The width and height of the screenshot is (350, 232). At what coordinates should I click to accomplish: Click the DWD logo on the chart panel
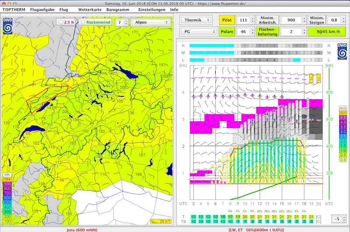(342, 51)
